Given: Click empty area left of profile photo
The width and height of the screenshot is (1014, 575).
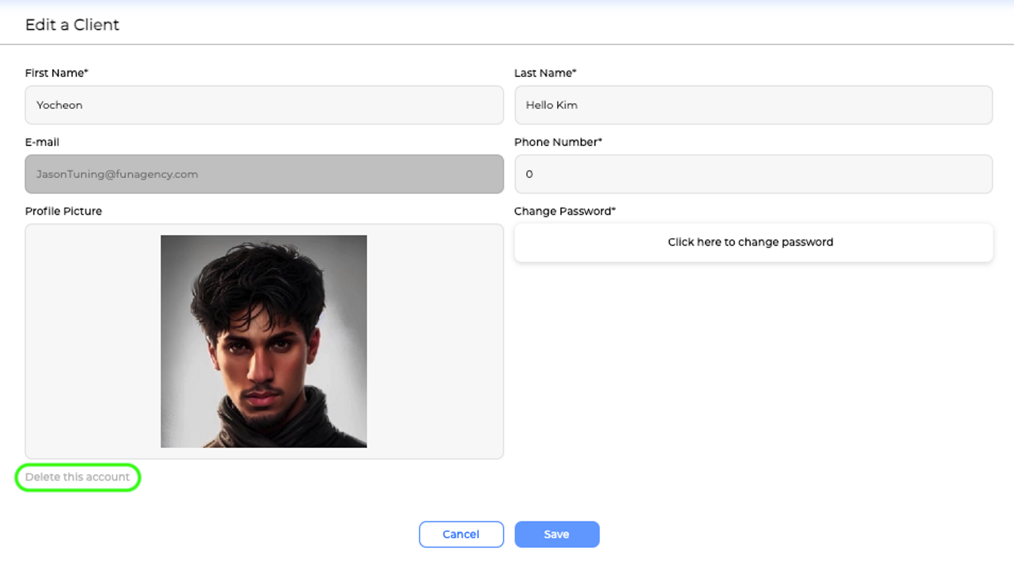Looking at the screenshot, I should [92, 341].
